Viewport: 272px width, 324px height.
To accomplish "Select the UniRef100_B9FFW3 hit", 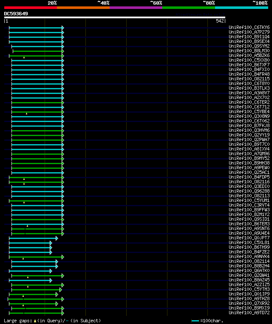I will pyautogui.click(x=249, y=210).
